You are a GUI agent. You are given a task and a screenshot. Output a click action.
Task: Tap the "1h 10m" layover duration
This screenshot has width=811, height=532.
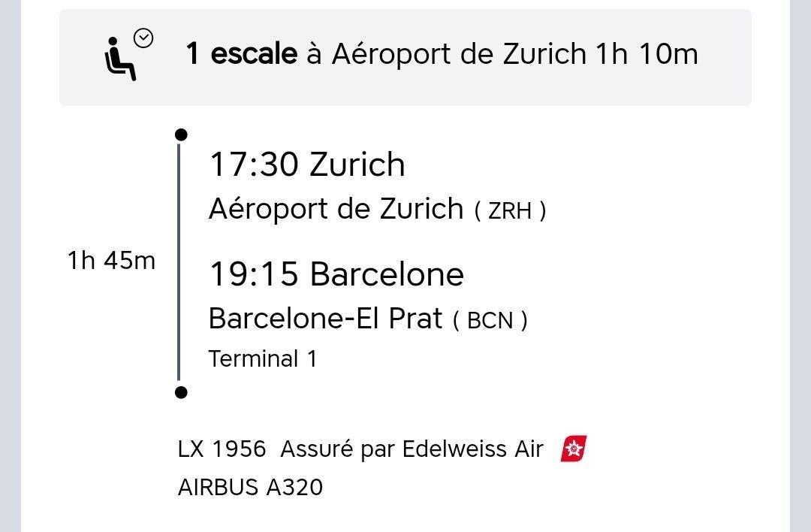(647, 54)
